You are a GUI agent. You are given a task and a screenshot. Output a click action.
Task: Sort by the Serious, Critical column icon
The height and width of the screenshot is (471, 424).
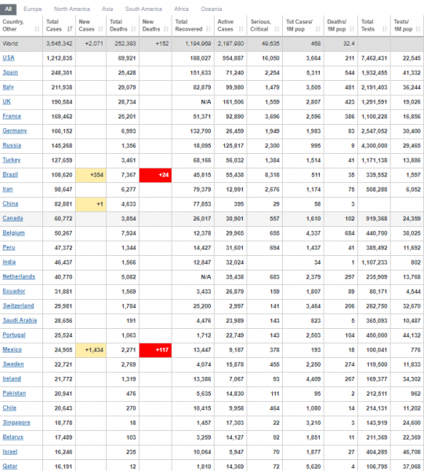click(277, 29)
